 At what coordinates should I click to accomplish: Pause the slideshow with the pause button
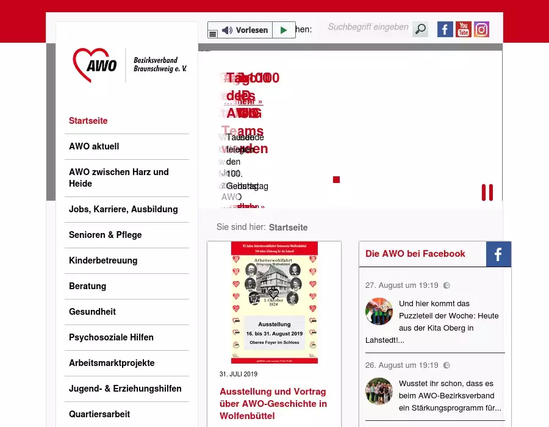tap(487, 192)
